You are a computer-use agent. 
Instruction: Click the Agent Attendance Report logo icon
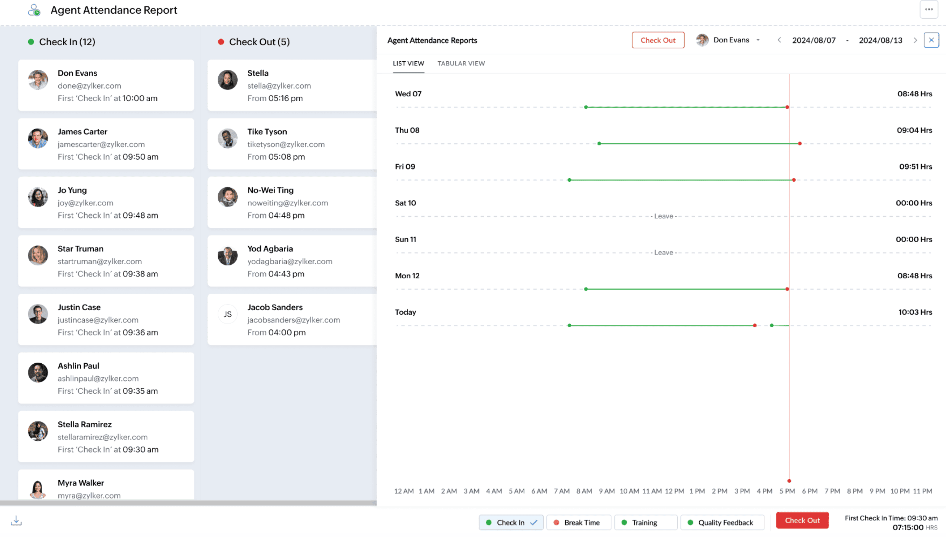[x=34, y=10]
